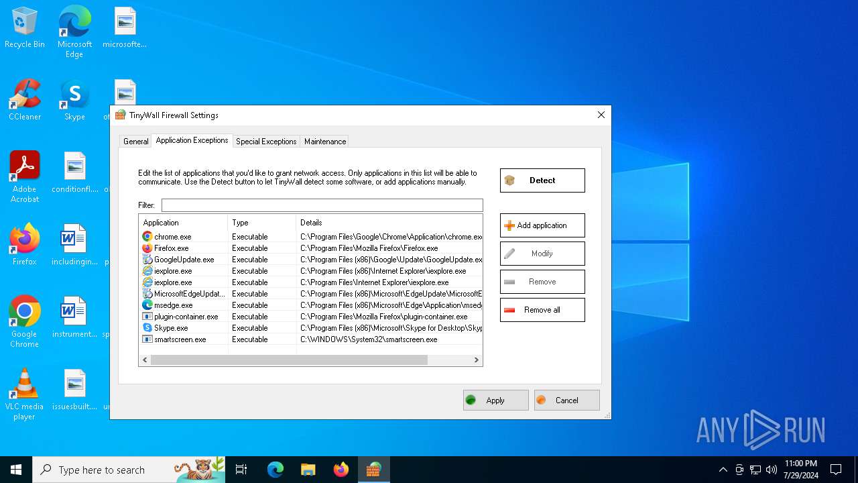Click the Filter text field
This screenshot has height=483, width=858.
pyautogui.click(x=322, y=205)
